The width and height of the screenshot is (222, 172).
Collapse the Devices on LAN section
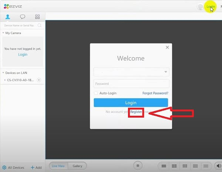pos(3,72)
